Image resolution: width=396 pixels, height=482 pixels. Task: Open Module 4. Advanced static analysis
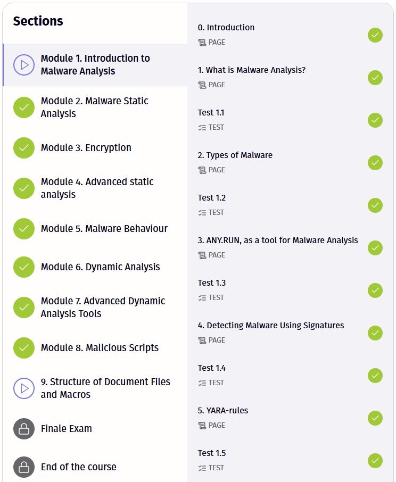[97, 188]
